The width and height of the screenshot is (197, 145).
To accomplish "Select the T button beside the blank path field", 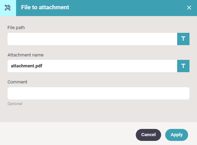I will click(183, 39).
